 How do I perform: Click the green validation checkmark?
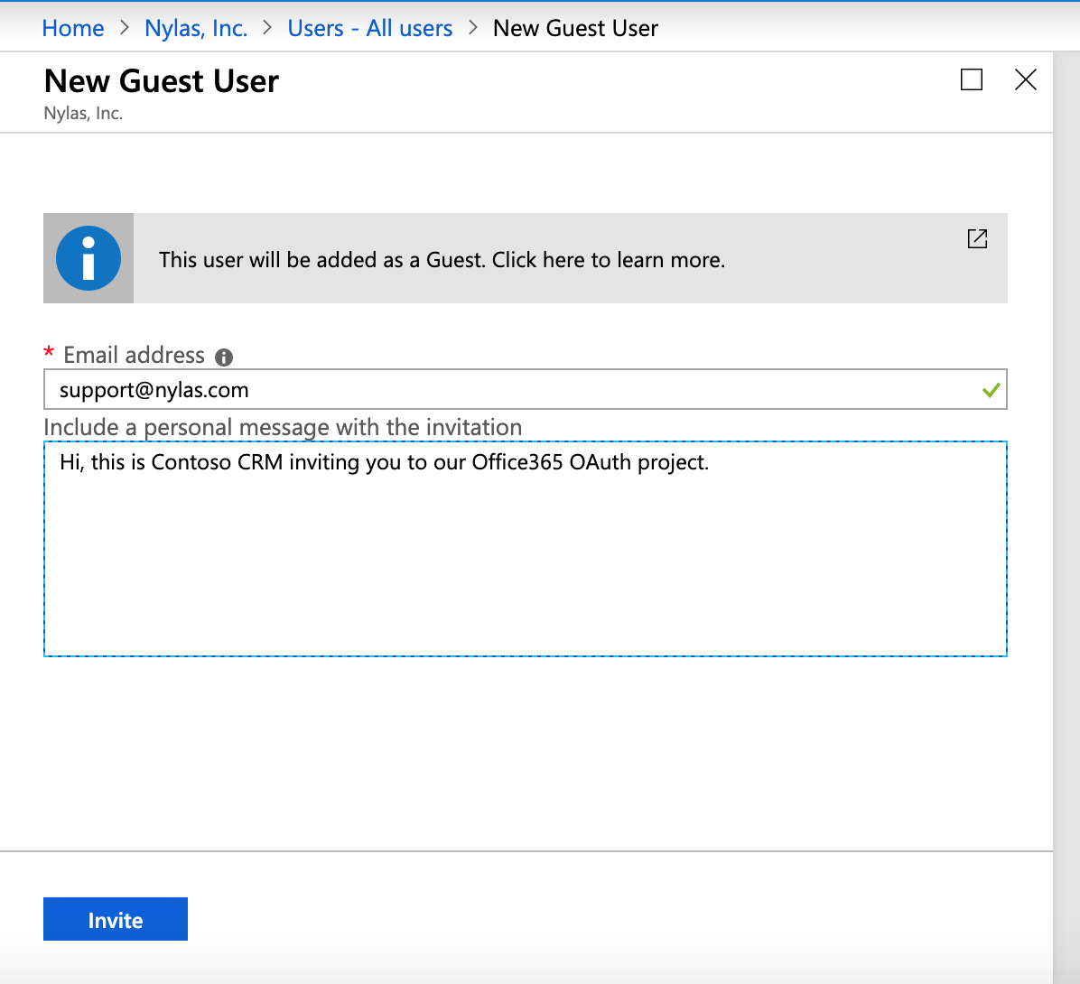pos(991,389)
